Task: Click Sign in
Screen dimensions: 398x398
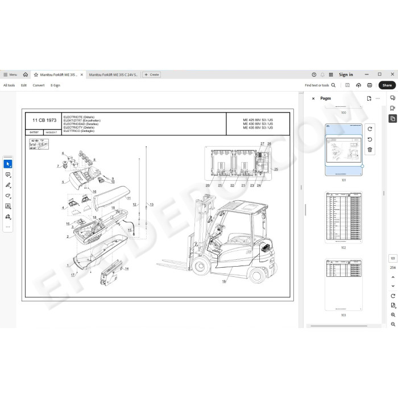Action: (346, 74)
